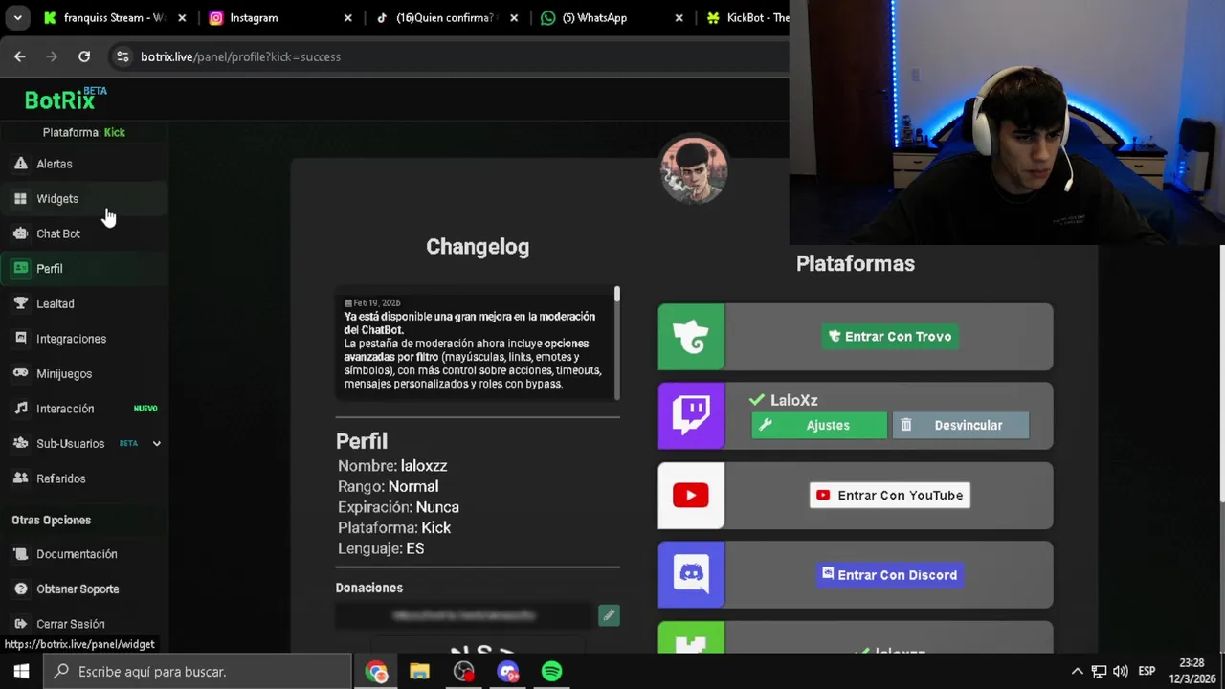Click Entrar Con Trovo button
Viewport: 1225px width, 689px height.
[890, 337]
